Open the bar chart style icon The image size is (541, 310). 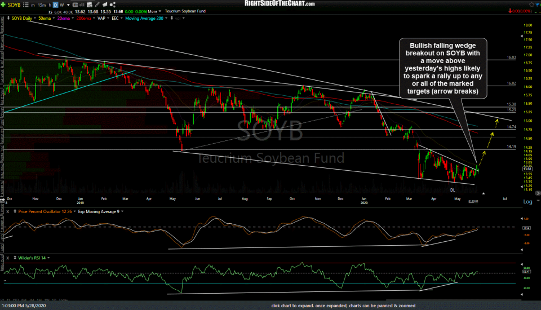(82, 5)
